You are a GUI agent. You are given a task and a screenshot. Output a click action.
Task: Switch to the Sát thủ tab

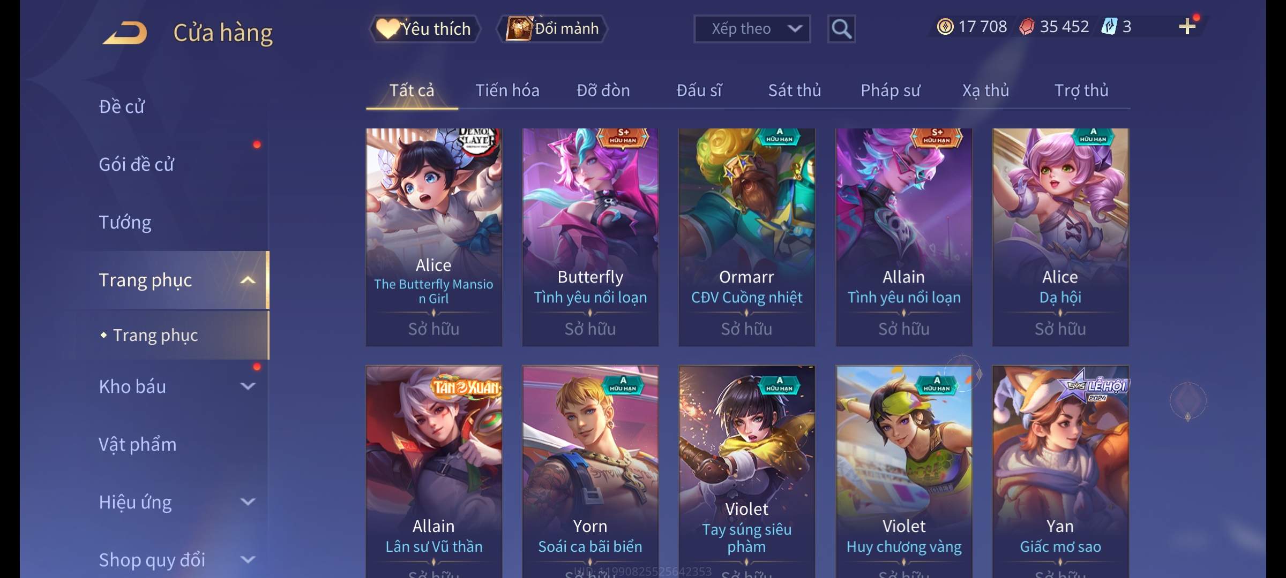coord(795,90)
